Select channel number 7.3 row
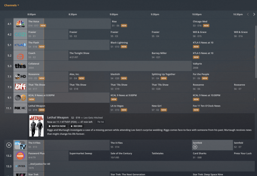The height and width of the screenshot is (176, 257). pos(9,87)
